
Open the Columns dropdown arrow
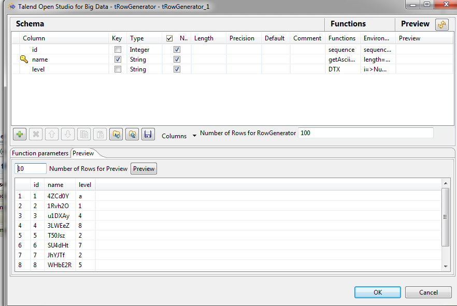(x=194, y=136)
